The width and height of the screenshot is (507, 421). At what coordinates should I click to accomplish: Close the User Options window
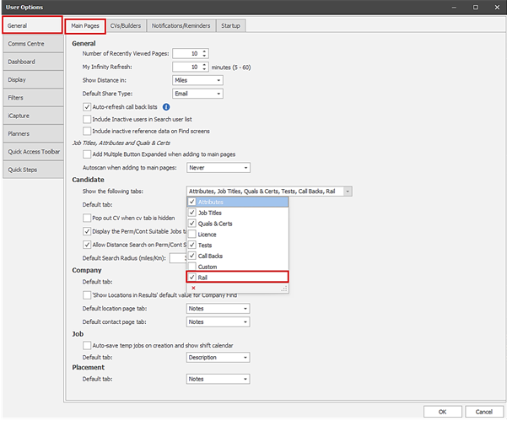coord(497,7)
